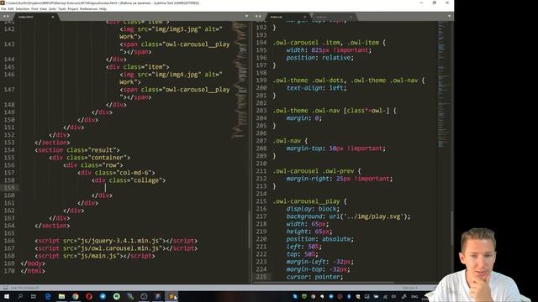Open Task View in the taskbar
538x302 pixels.
point(34,296)
